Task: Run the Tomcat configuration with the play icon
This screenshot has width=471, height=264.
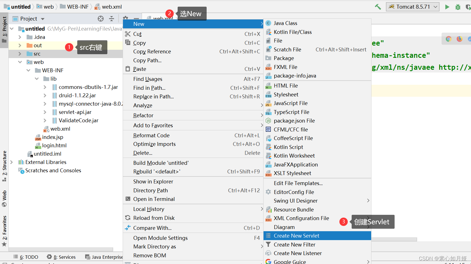Action: 447,7
